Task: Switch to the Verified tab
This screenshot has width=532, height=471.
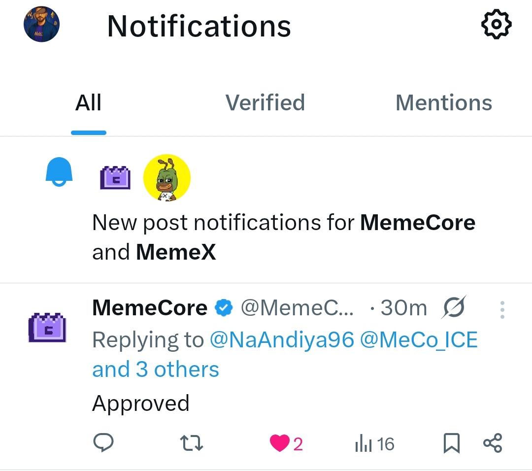Action: coord(265,103)
